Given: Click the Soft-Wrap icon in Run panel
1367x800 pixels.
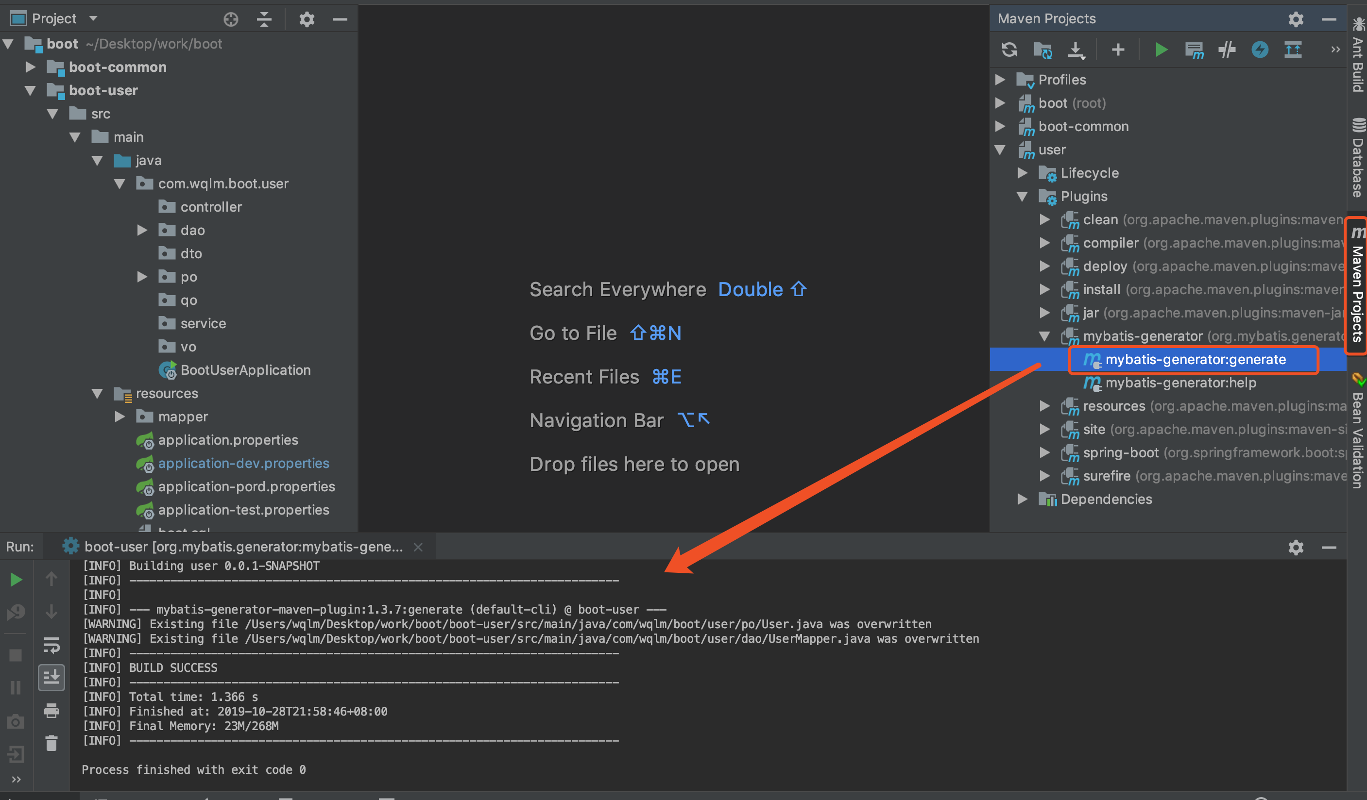Looking at the screenshot, I should point(51,645).
